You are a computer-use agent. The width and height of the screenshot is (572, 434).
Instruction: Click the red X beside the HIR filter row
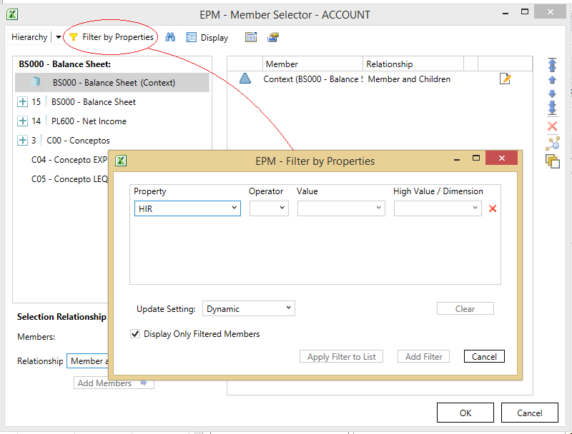tap(493, 208)
